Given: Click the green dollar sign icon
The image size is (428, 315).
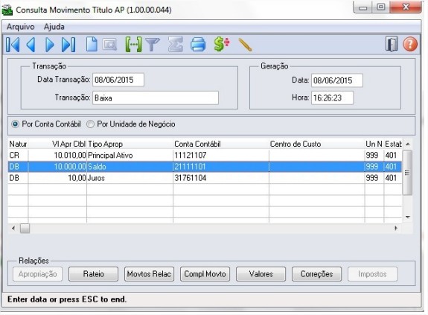Looking at the screenshot, I should click(222, 45).
